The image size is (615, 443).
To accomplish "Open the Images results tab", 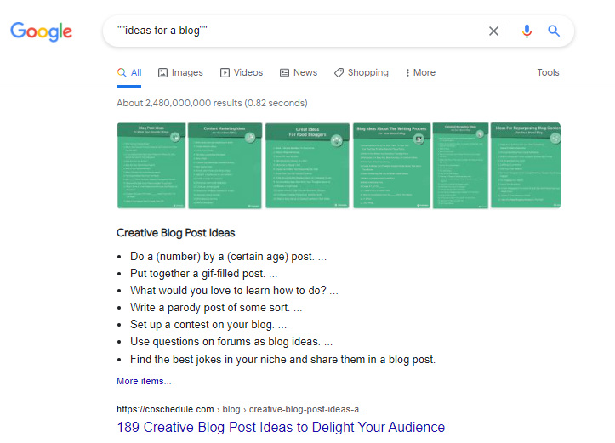I will [180, 73].
